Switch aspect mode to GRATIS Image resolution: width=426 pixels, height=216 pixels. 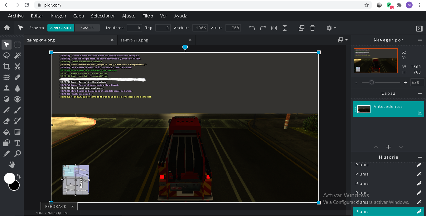click(x=87, y=28)
